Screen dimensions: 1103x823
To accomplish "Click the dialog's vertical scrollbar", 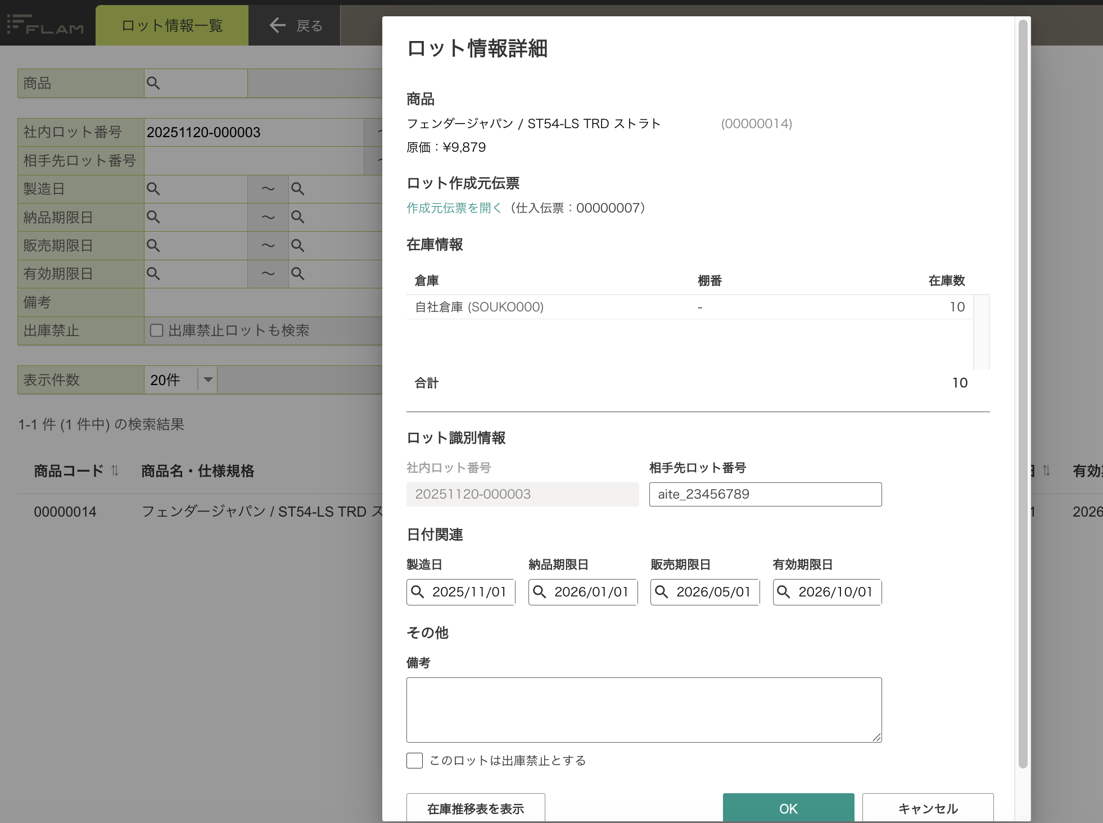I will point(1023,394).
